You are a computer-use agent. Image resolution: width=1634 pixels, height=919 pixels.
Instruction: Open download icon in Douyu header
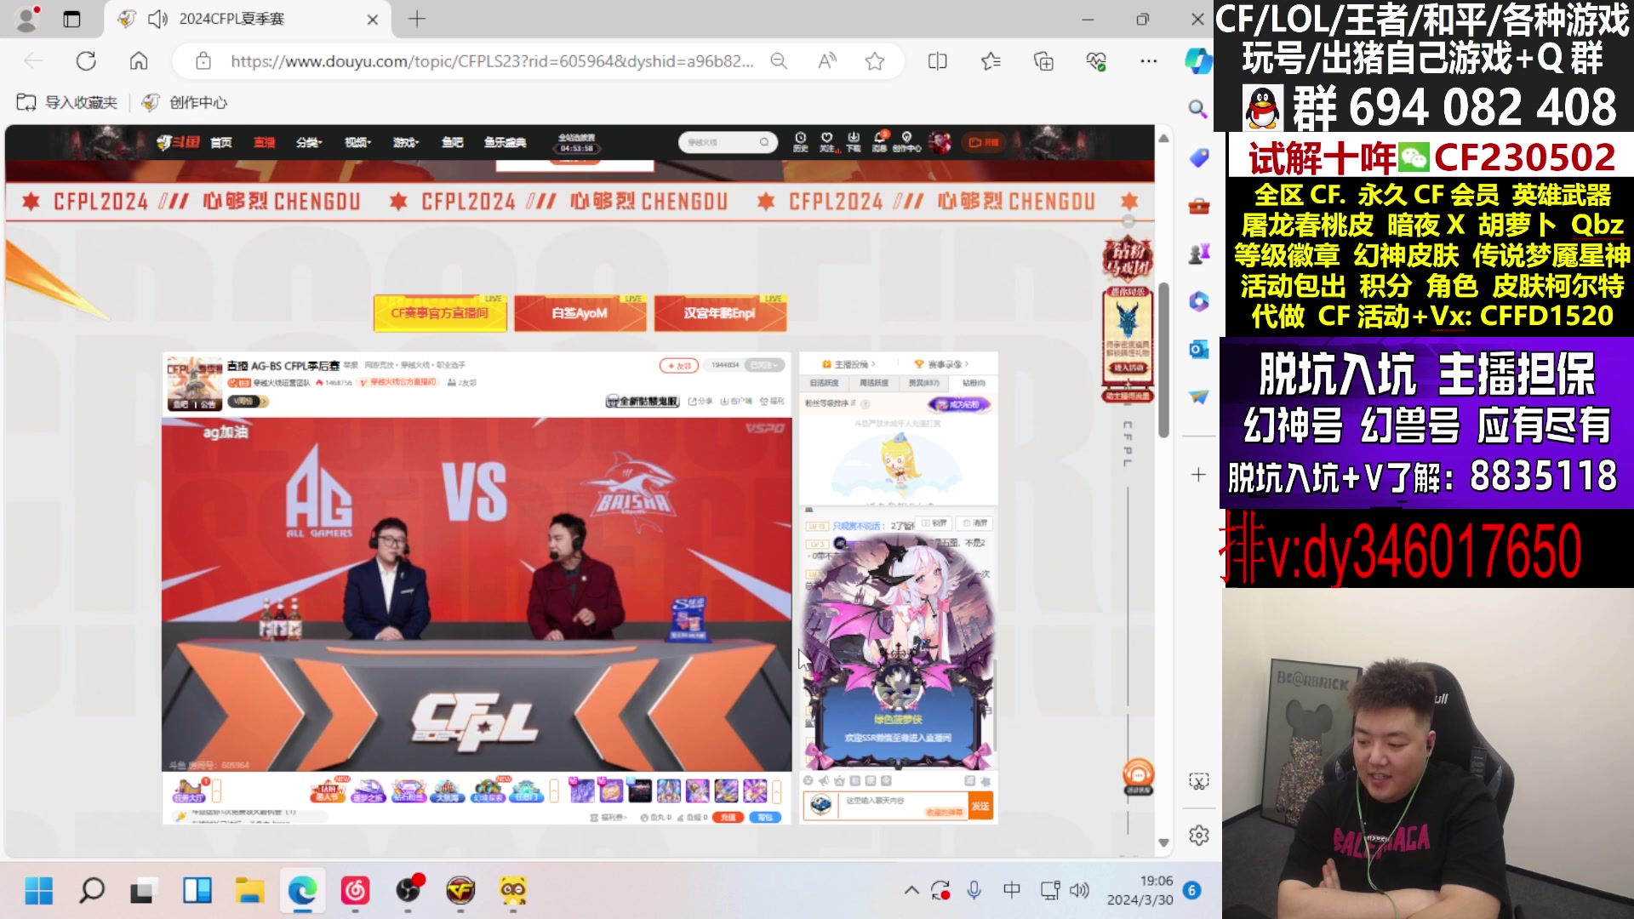(853, 142)
